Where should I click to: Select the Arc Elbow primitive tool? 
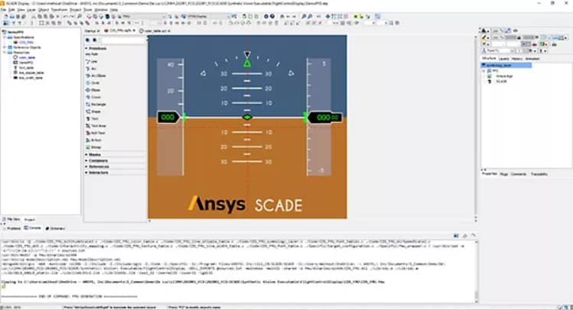[x=96, y=76]
